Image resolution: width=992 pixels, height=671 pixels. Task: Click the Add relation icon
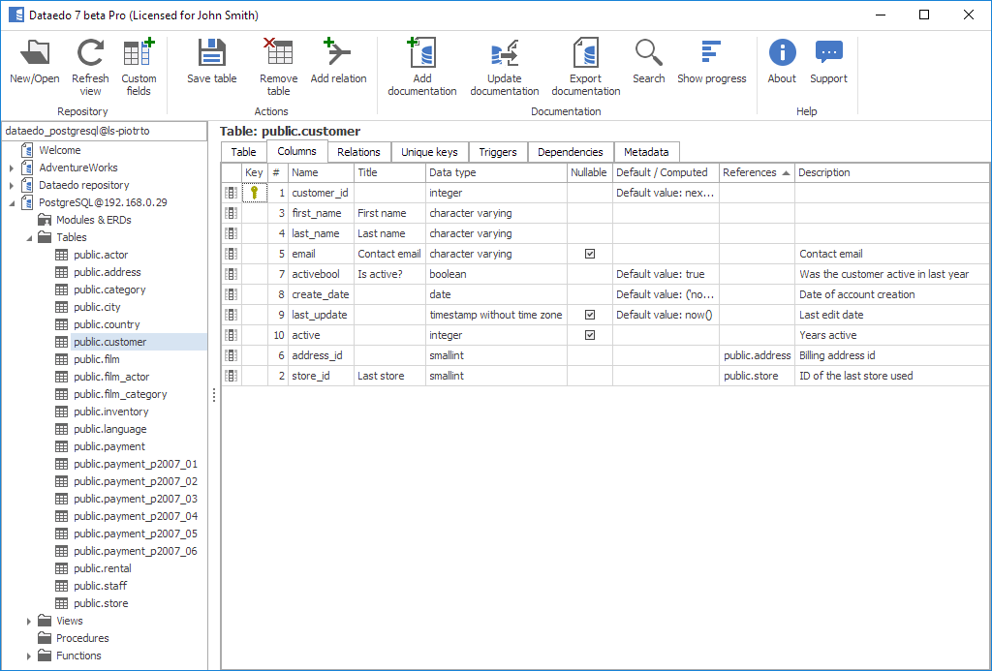[338, 54]
